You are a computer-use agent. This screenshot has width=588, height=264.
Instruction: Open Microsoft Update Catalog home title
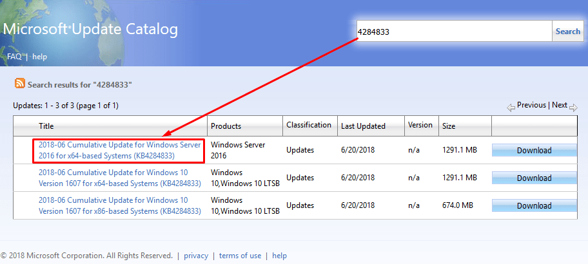coord(90,30)
